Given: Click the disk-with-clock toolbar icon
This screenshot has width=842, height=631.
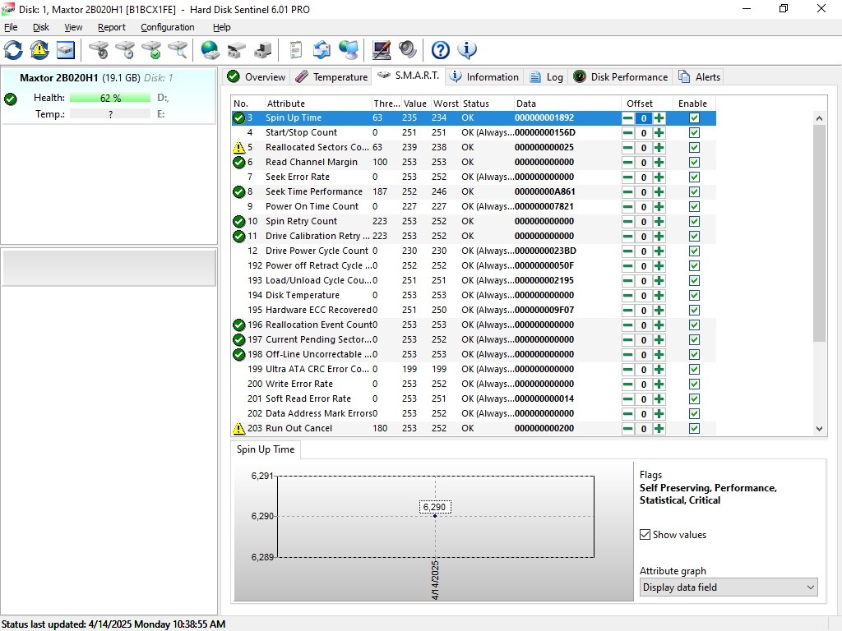Looking at the screenshot, I should [x=125, y=50].
